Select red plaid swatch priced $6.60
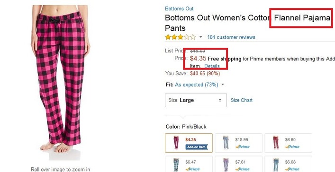Image resolution: width=335 pixels, height=172 pixels. pos(289,143)
